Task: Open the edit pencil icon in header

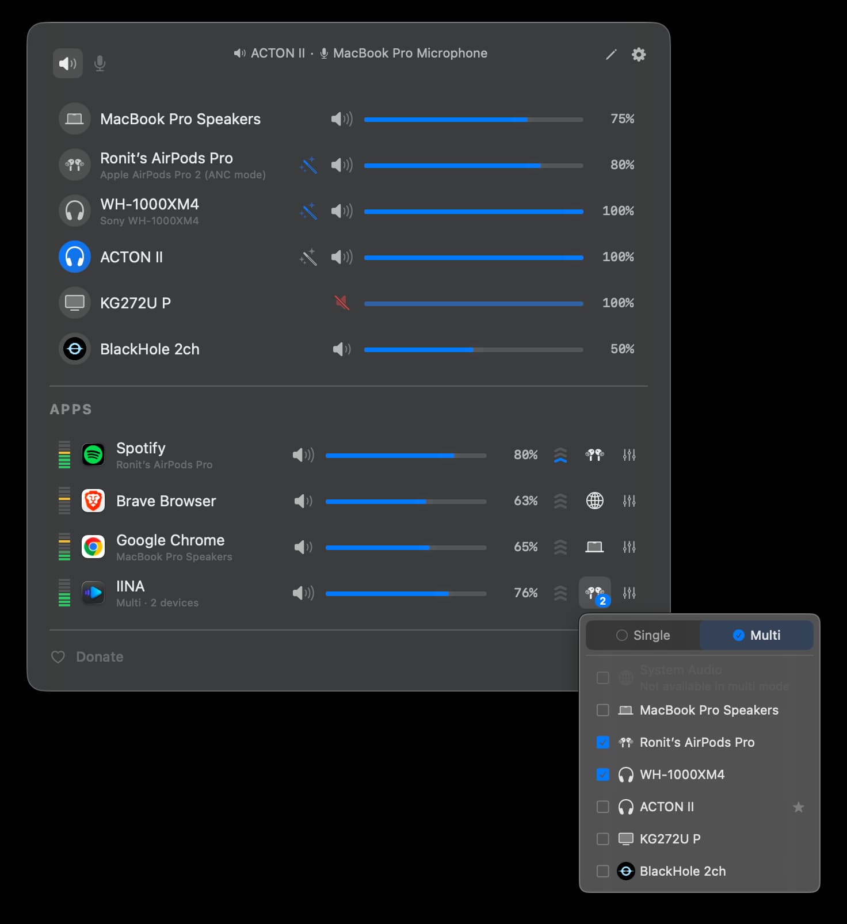Action: (x=611, y=55)
